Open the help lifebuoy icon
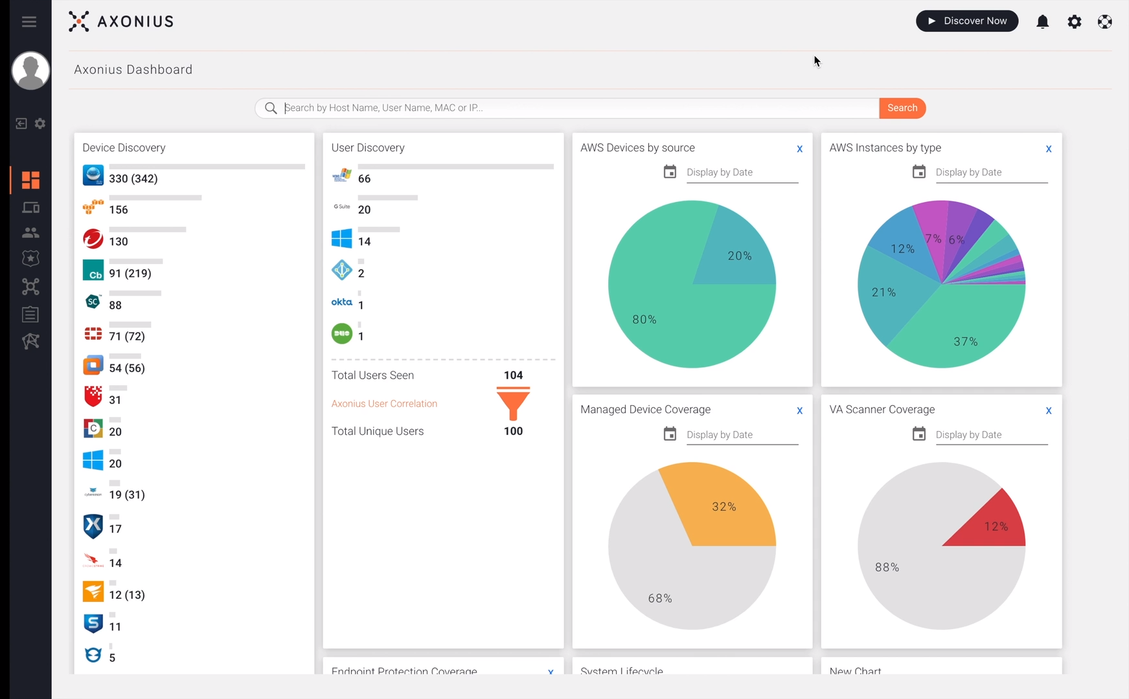The height and width of the screenshot is (699, 1129). [x=1105, y=22]
